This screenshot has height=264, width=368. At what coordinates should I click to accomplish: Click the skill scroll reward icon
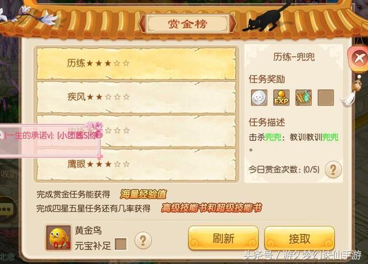tap(304, 97)
